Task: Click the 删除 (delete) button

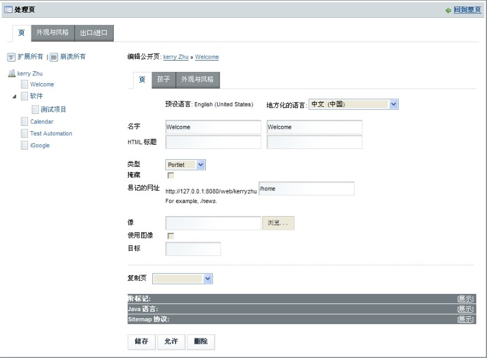Action: (200, 341)
